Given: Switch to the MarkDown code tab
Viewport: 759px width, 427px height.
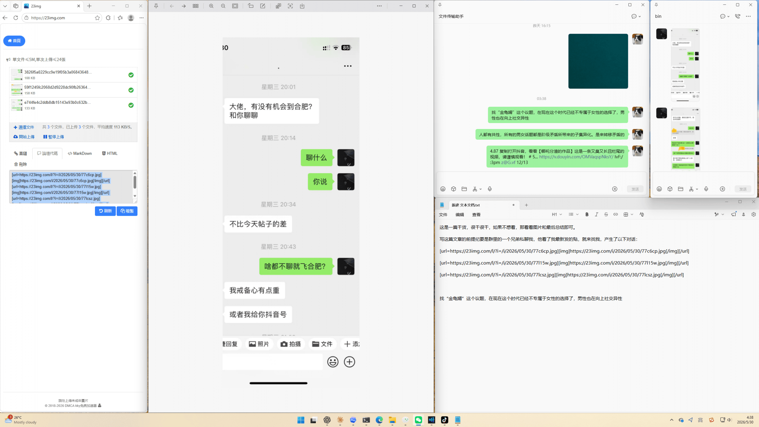Looking at the screenshot, I should point(80,153).
